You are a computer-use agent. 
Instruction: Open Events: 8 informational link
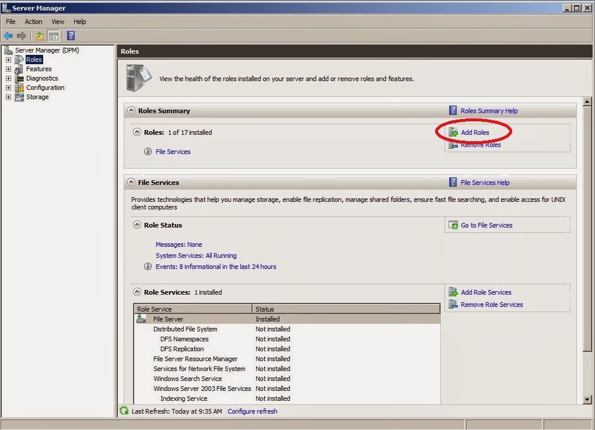[x=216, y=267]
